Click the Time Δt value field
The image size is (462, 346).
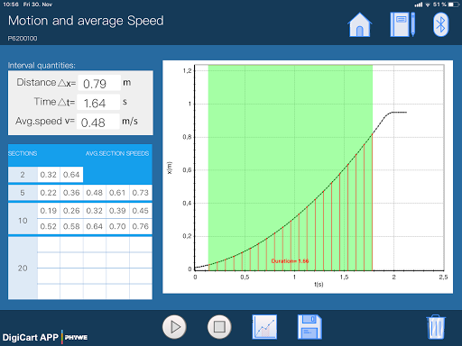click(x=98, y=103)
